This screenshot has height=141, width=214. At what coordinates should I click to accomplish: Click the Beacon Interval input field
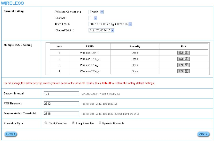coord(61,94)
